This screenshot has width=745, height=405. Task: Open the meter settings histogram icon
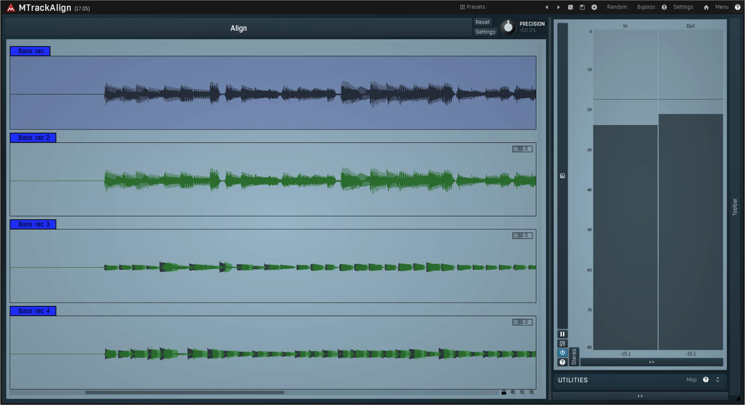tap(562, 176)
